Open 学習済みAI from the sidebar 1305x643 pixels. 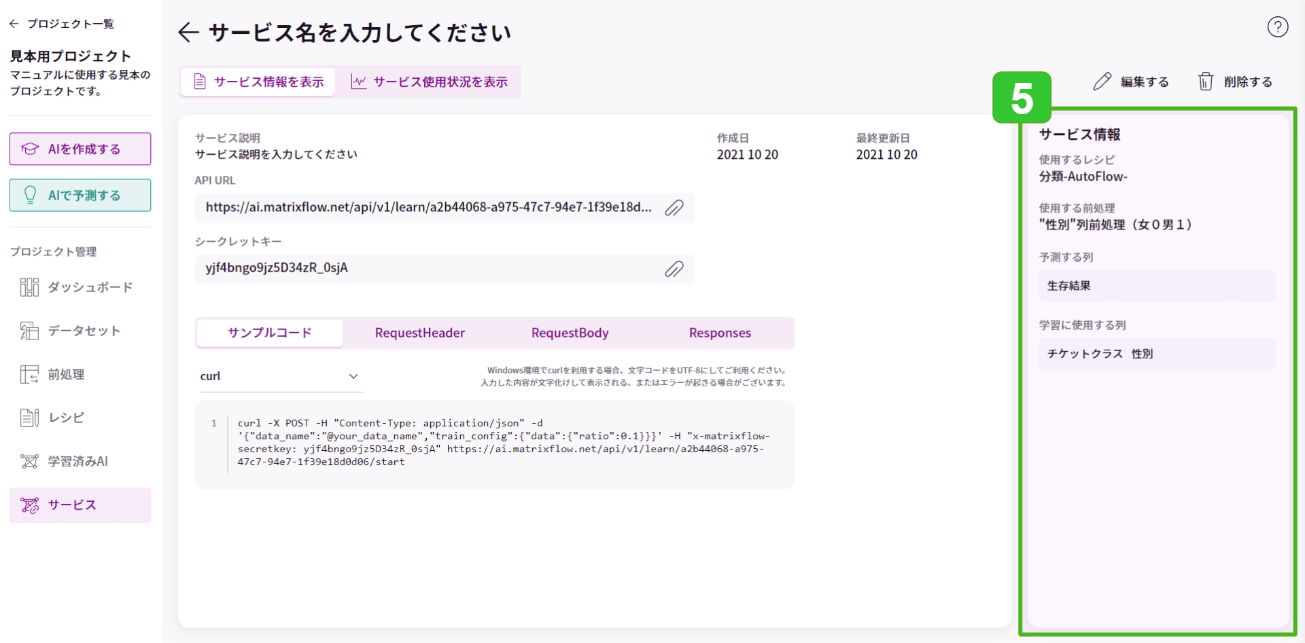click(x=80, y=462)
